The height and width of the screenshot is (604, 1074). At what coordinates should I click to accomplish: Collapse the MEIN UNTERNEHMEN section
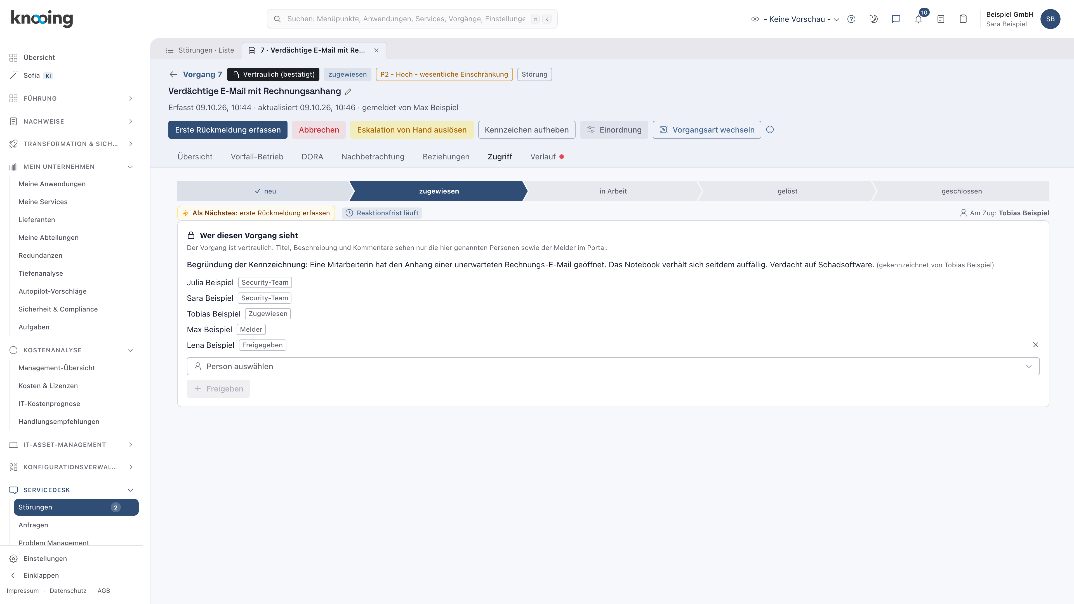click(71, 167)
